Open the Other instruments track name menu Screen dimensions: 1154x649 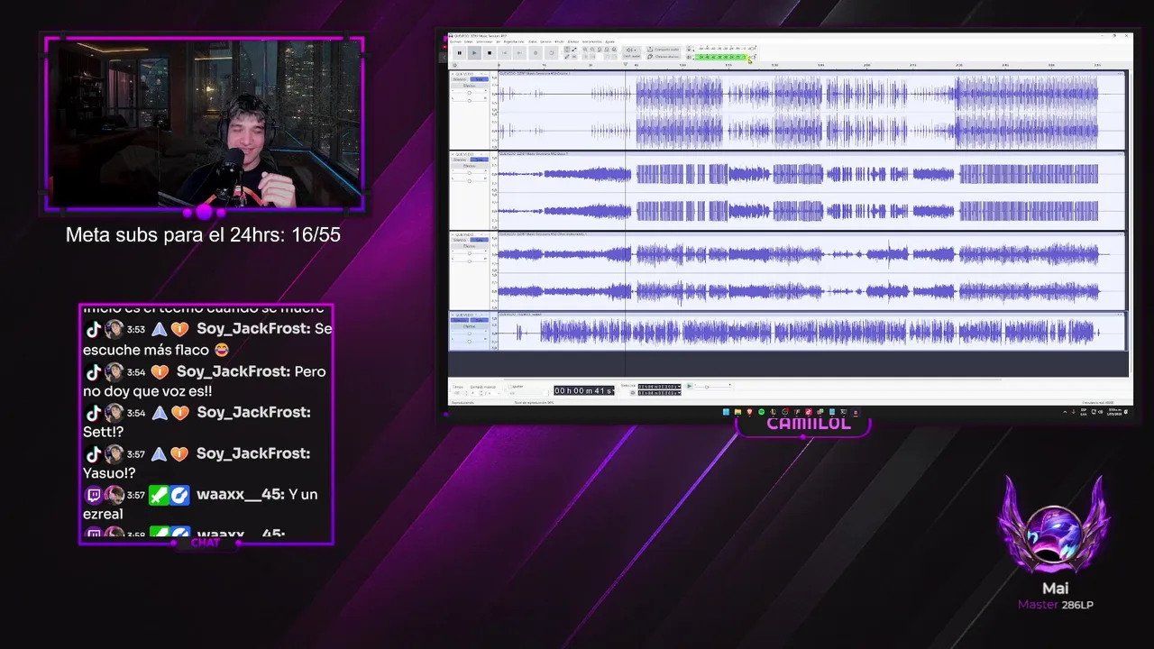(465, 234)
